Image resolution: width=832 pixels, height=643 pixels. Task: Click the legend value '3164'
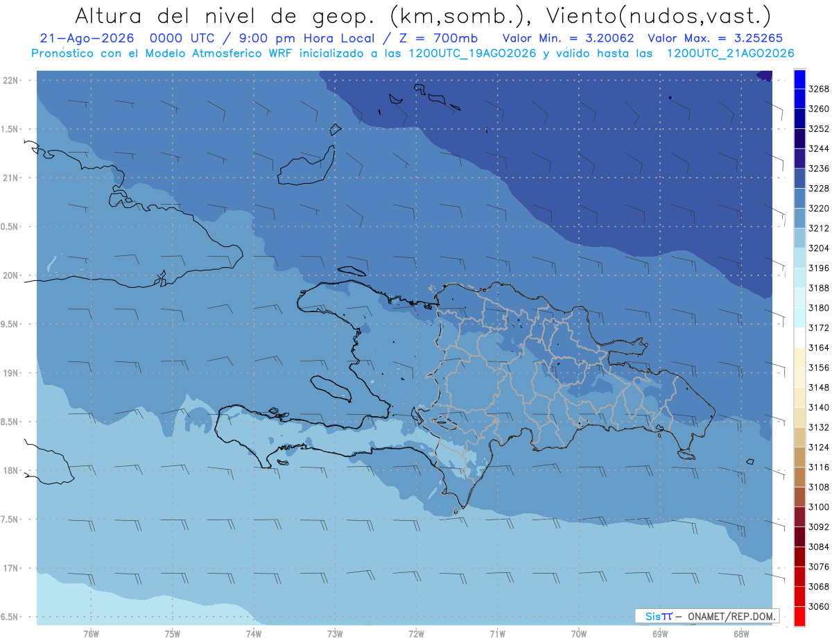pos(819,348)
